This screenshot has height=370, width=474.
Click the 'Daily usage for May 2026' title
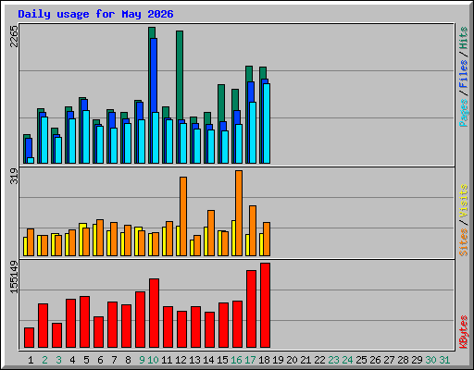(95, 14)
